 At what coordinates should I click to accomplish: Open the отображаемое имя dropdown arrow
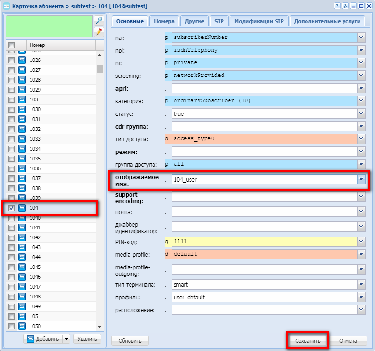[361, 179]
